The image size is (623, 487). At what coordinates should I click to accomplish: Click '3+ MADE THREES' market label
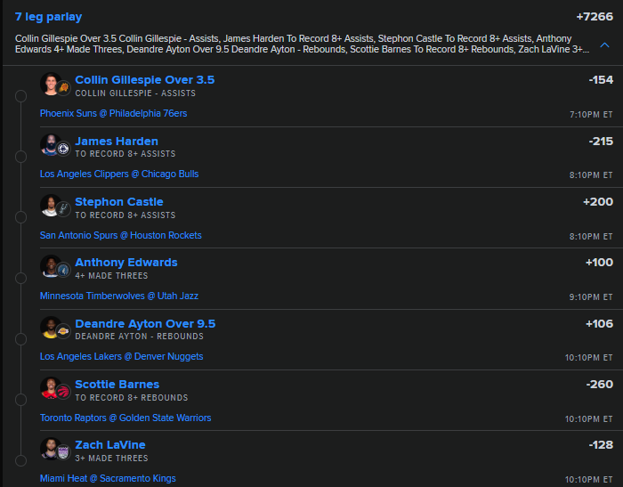(111, 459)
